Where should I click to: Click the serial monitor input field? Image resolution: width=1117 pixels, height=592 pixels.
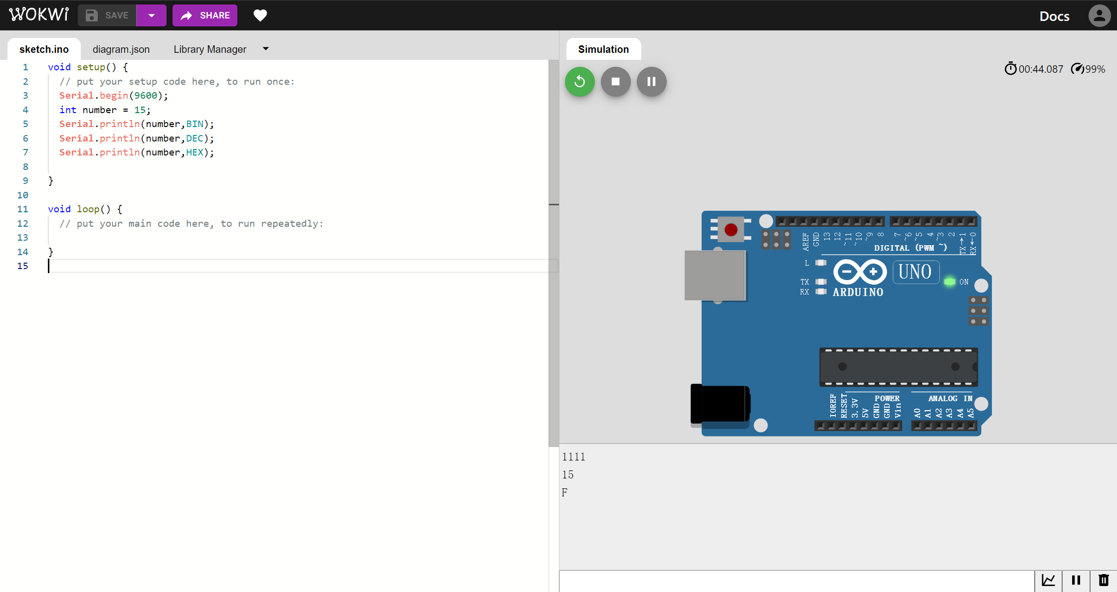[796, 581]
